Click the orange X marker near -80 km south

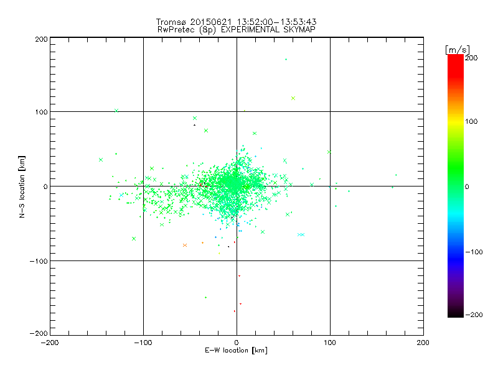point(185,245)
